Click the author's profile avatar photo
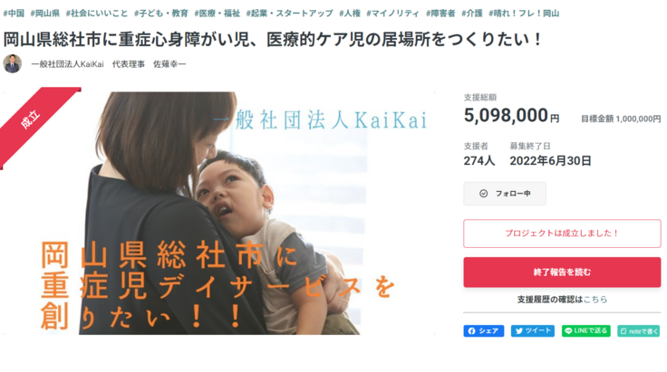The image size is (667, 372). [13, 63]
